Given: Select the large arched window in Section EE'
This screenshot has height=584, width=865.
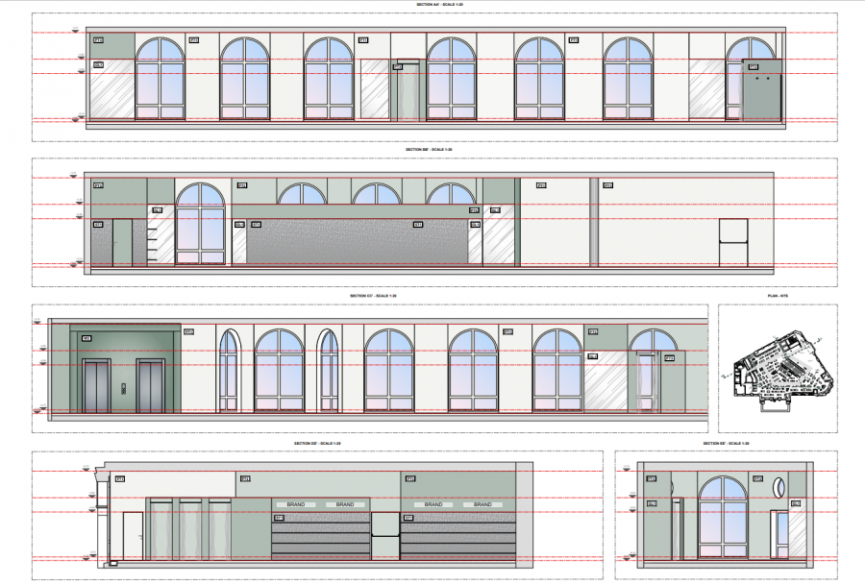Looking at the screenshot, I should (723, 517).
